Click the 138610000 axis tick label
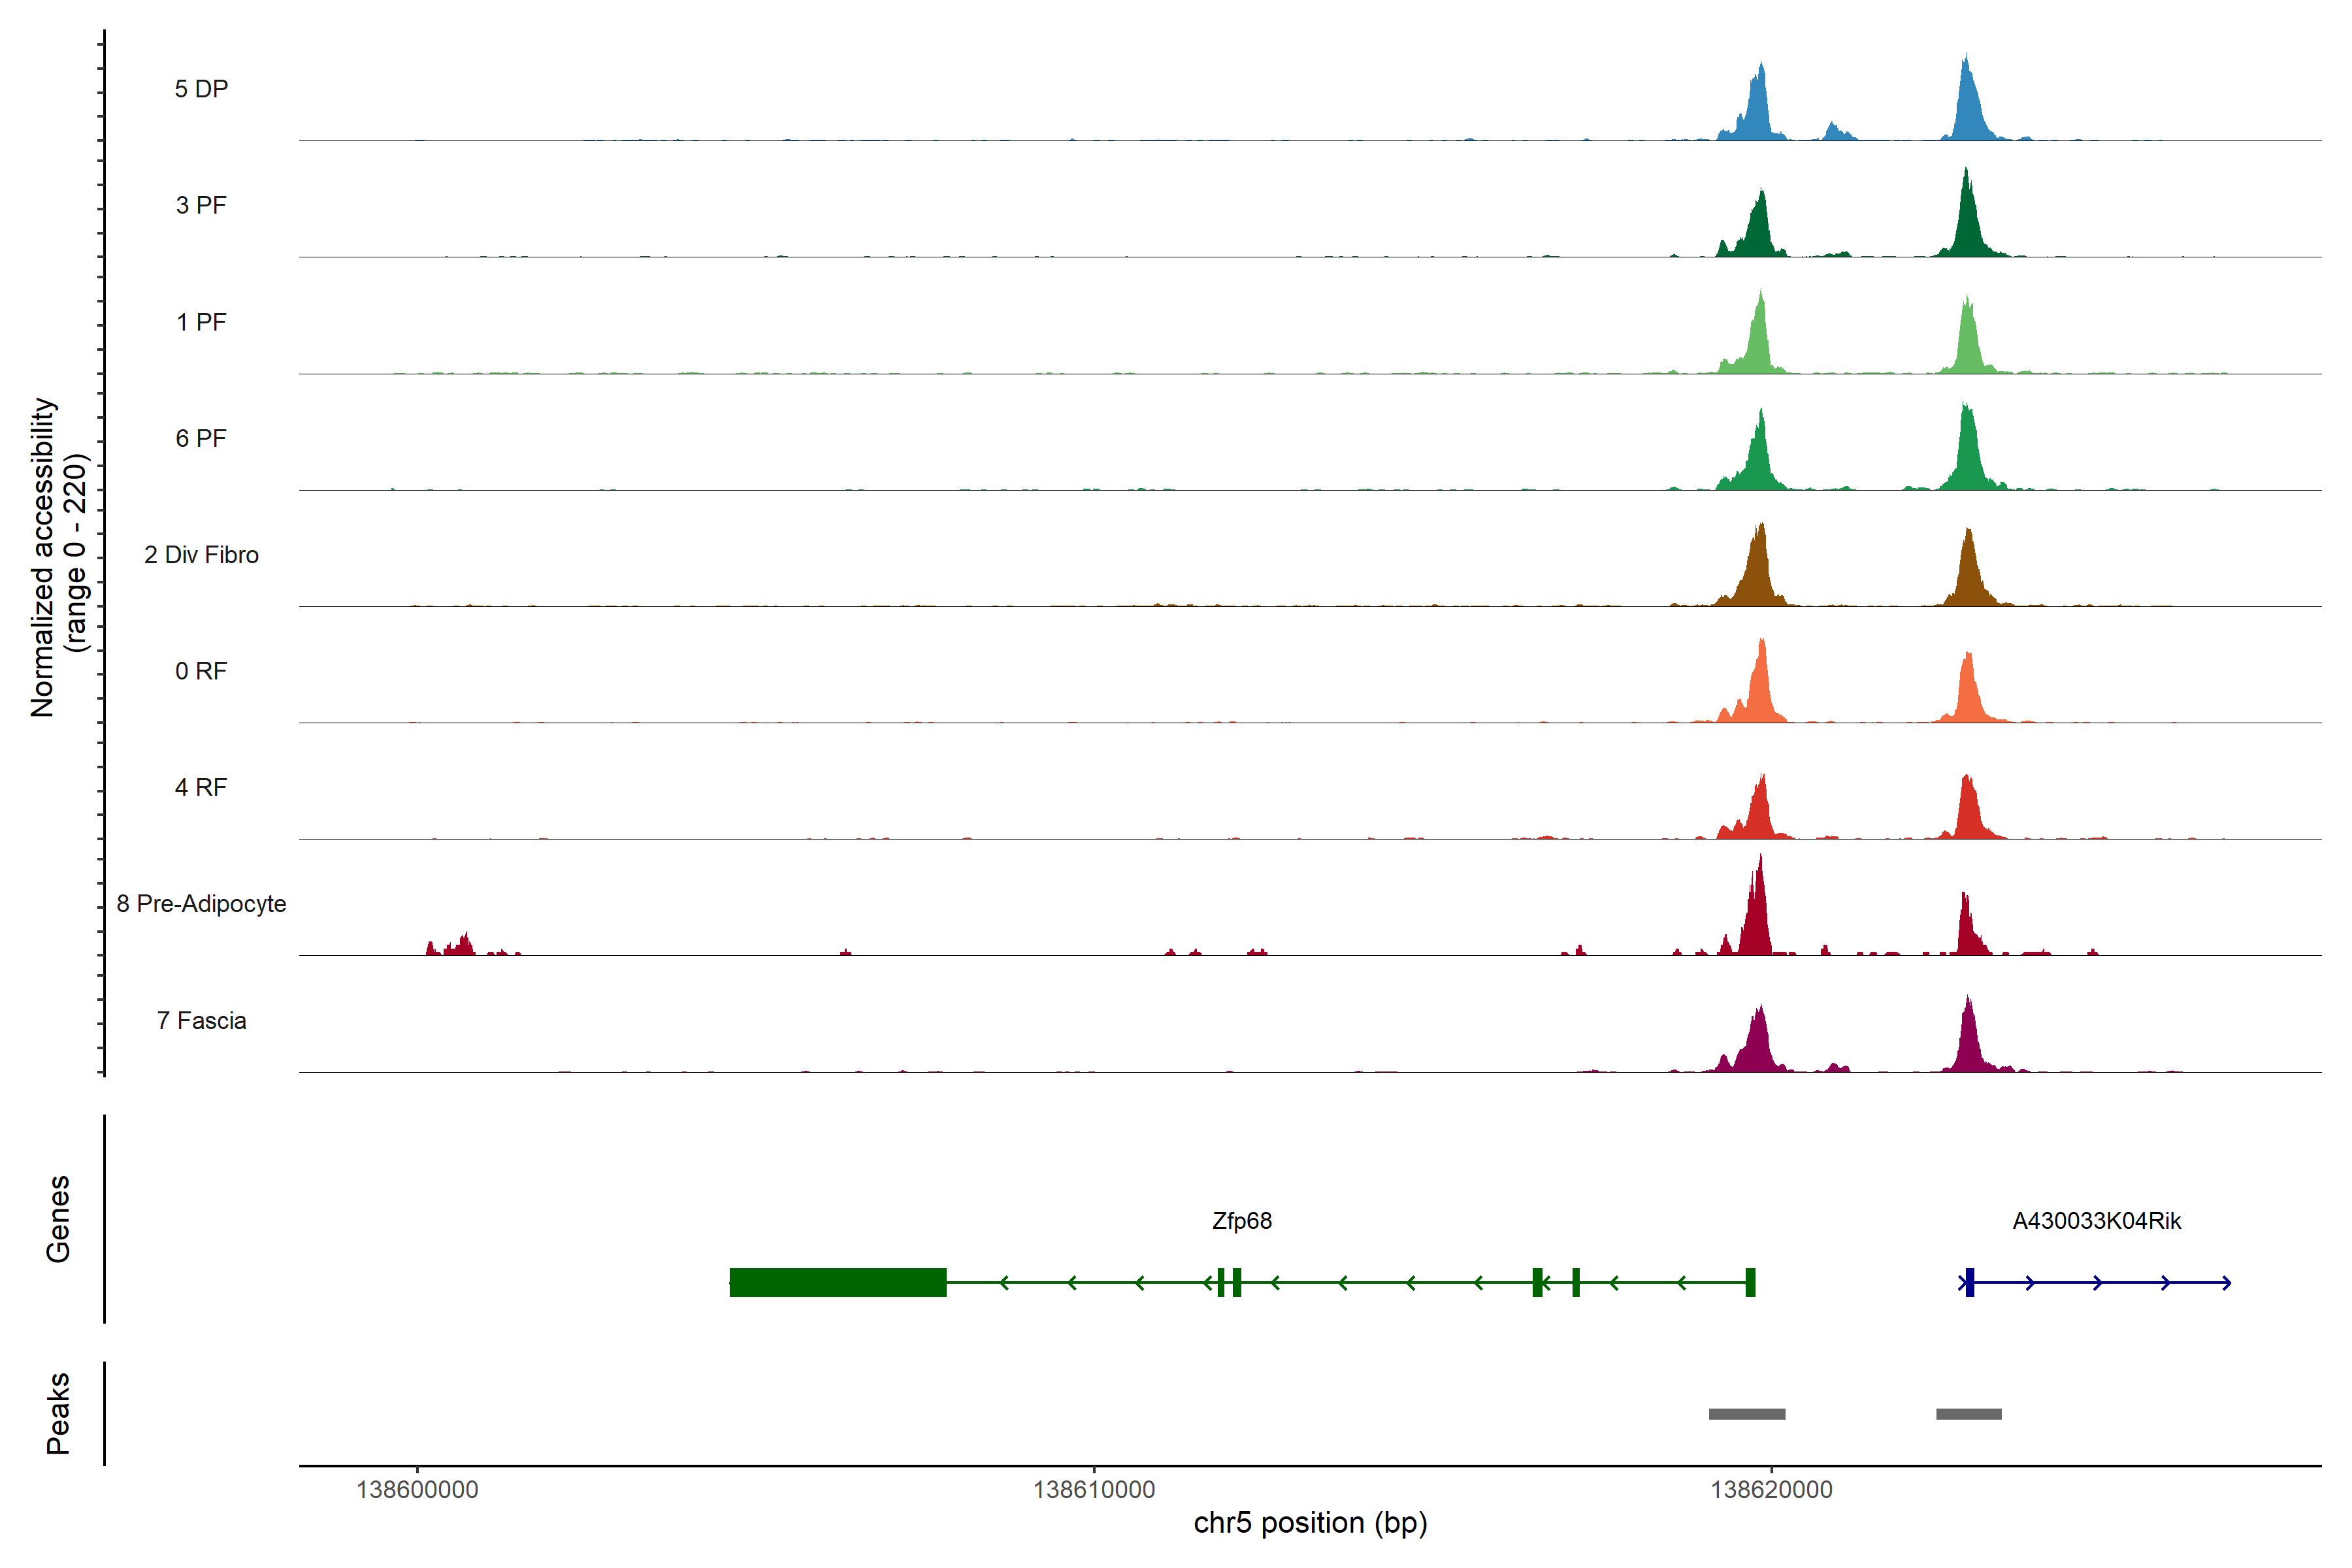The image size is (2352, 1568). tap(1094, 1490)
